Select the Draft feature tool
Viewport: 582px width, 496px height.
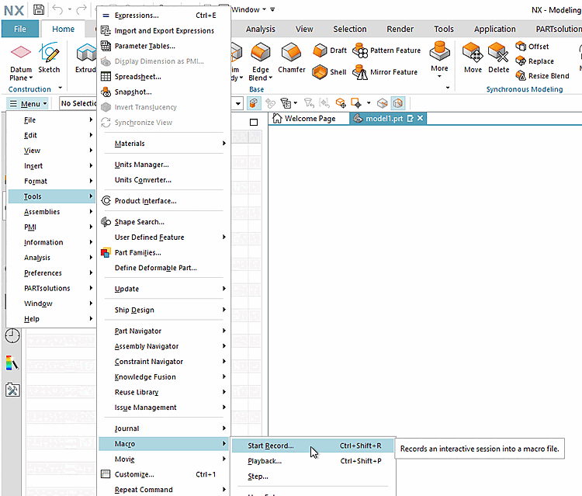(x=330, y=50)
